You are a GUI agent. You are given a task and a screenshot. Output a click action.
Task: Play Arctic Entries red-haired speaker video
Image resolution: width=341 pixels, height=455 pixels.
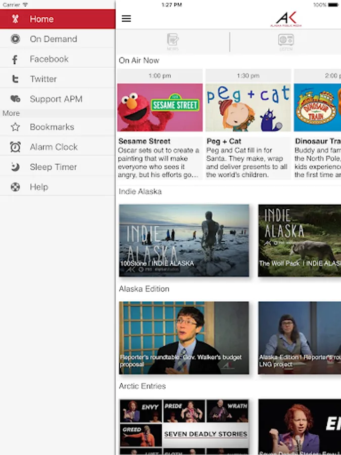pyautogui.click(x=300, y=427)
